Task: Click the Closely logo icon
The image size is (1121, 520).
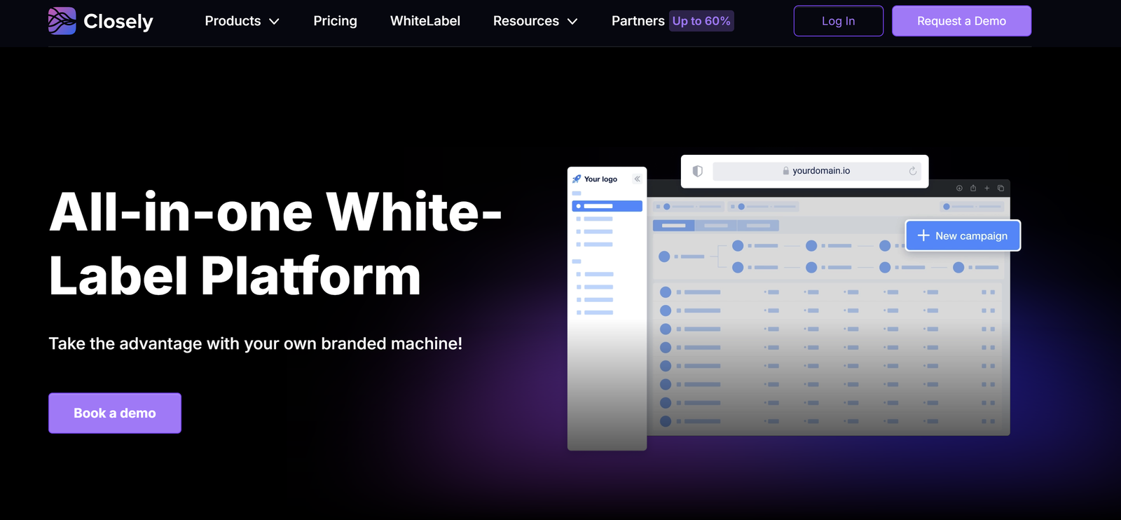Action: (62, 21)
